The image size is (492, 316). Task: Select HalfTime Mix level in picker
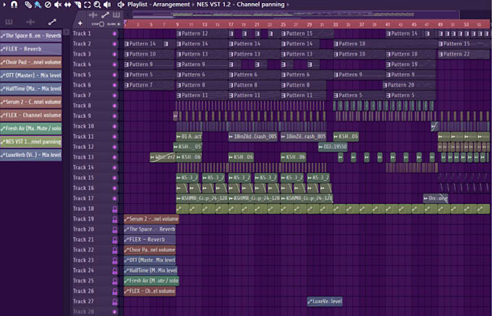click(30, 89)
